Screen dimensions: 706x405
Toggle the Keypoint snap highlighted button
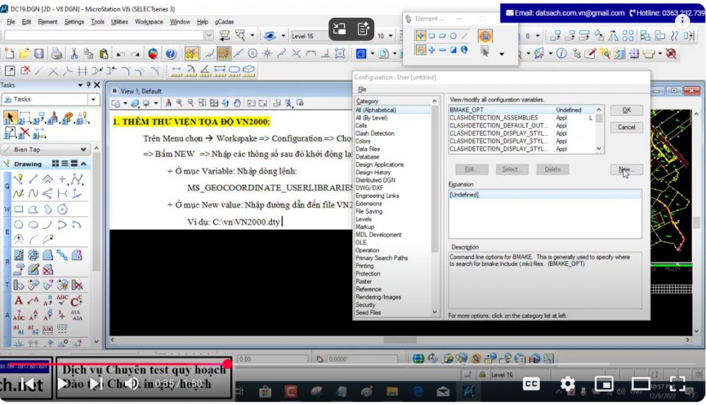(224, 54)
